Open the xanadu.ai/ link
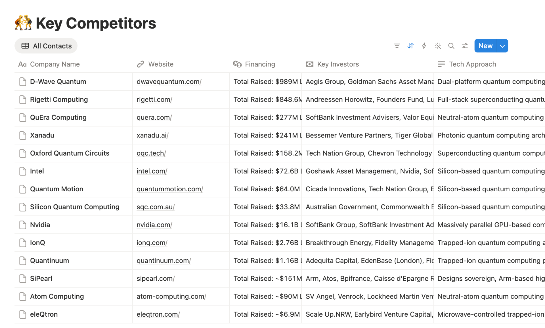 pyautogui.click(x=152, y=135)
